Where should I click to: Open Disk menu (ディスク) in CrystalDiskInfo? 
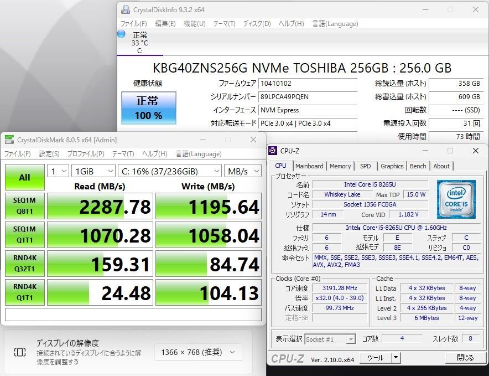[257, 24]
